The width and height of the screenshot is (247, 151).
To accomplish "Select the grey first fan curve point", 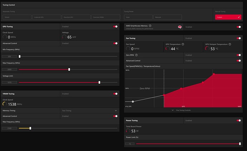I will pyautogui.click(x=133, y=102).
